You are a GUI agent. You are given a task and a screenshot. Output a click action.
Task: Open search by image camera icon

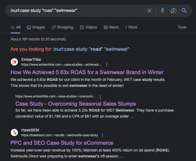tap(174, 11)
